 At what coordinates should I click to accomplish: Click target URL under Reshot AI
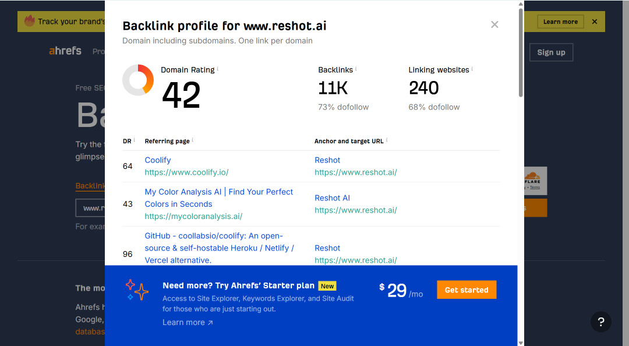coord(356,210)
